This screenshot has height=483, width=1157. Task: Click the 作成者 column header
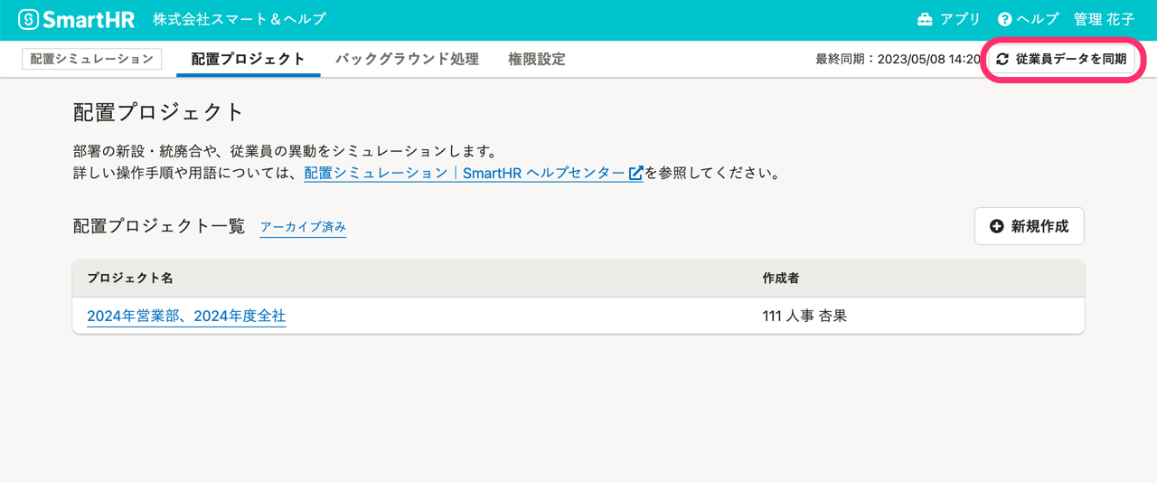781,279
